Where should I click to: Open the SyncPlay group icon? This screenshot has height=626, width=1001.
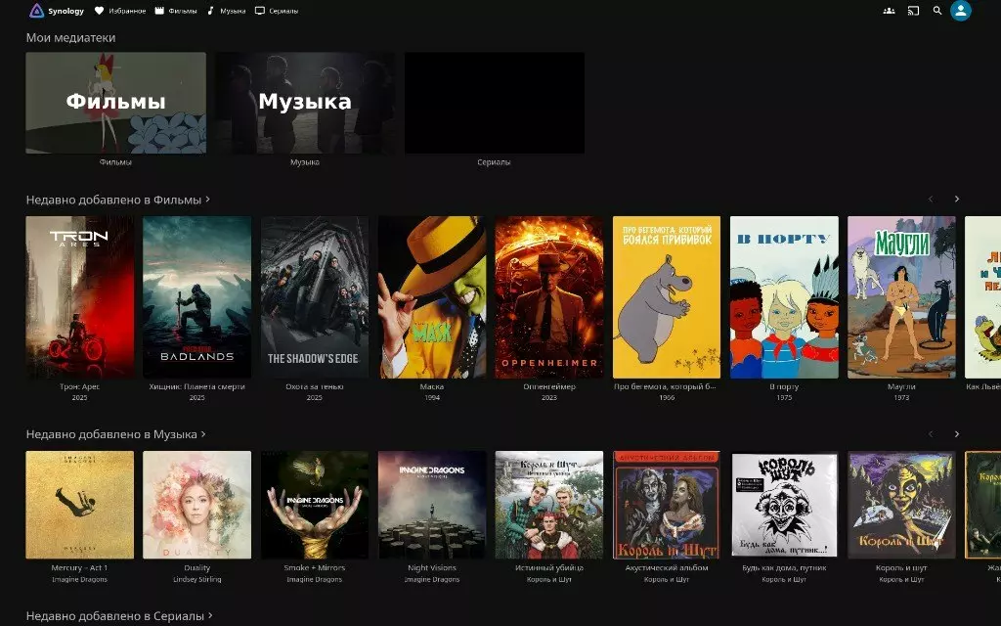[x=889, y=11]
